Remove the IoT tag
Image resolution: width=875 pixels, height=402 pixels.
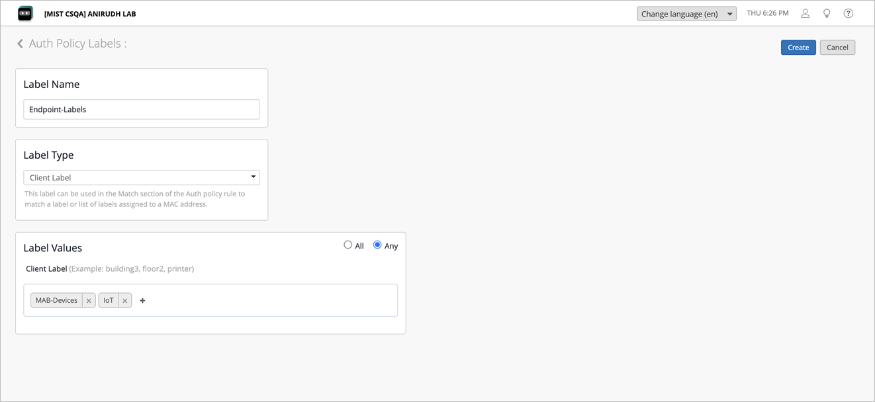tap(124, 300)
